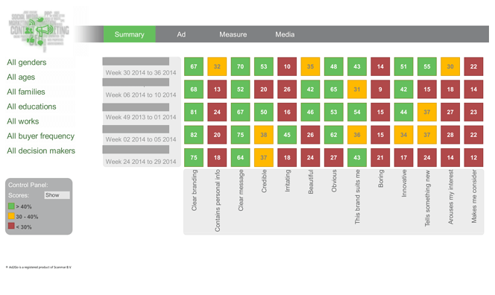Click the marketing megaphone logo image
The height and width of the screenshot is (295, 495).
pyautogui.click(x=39, y=31)
